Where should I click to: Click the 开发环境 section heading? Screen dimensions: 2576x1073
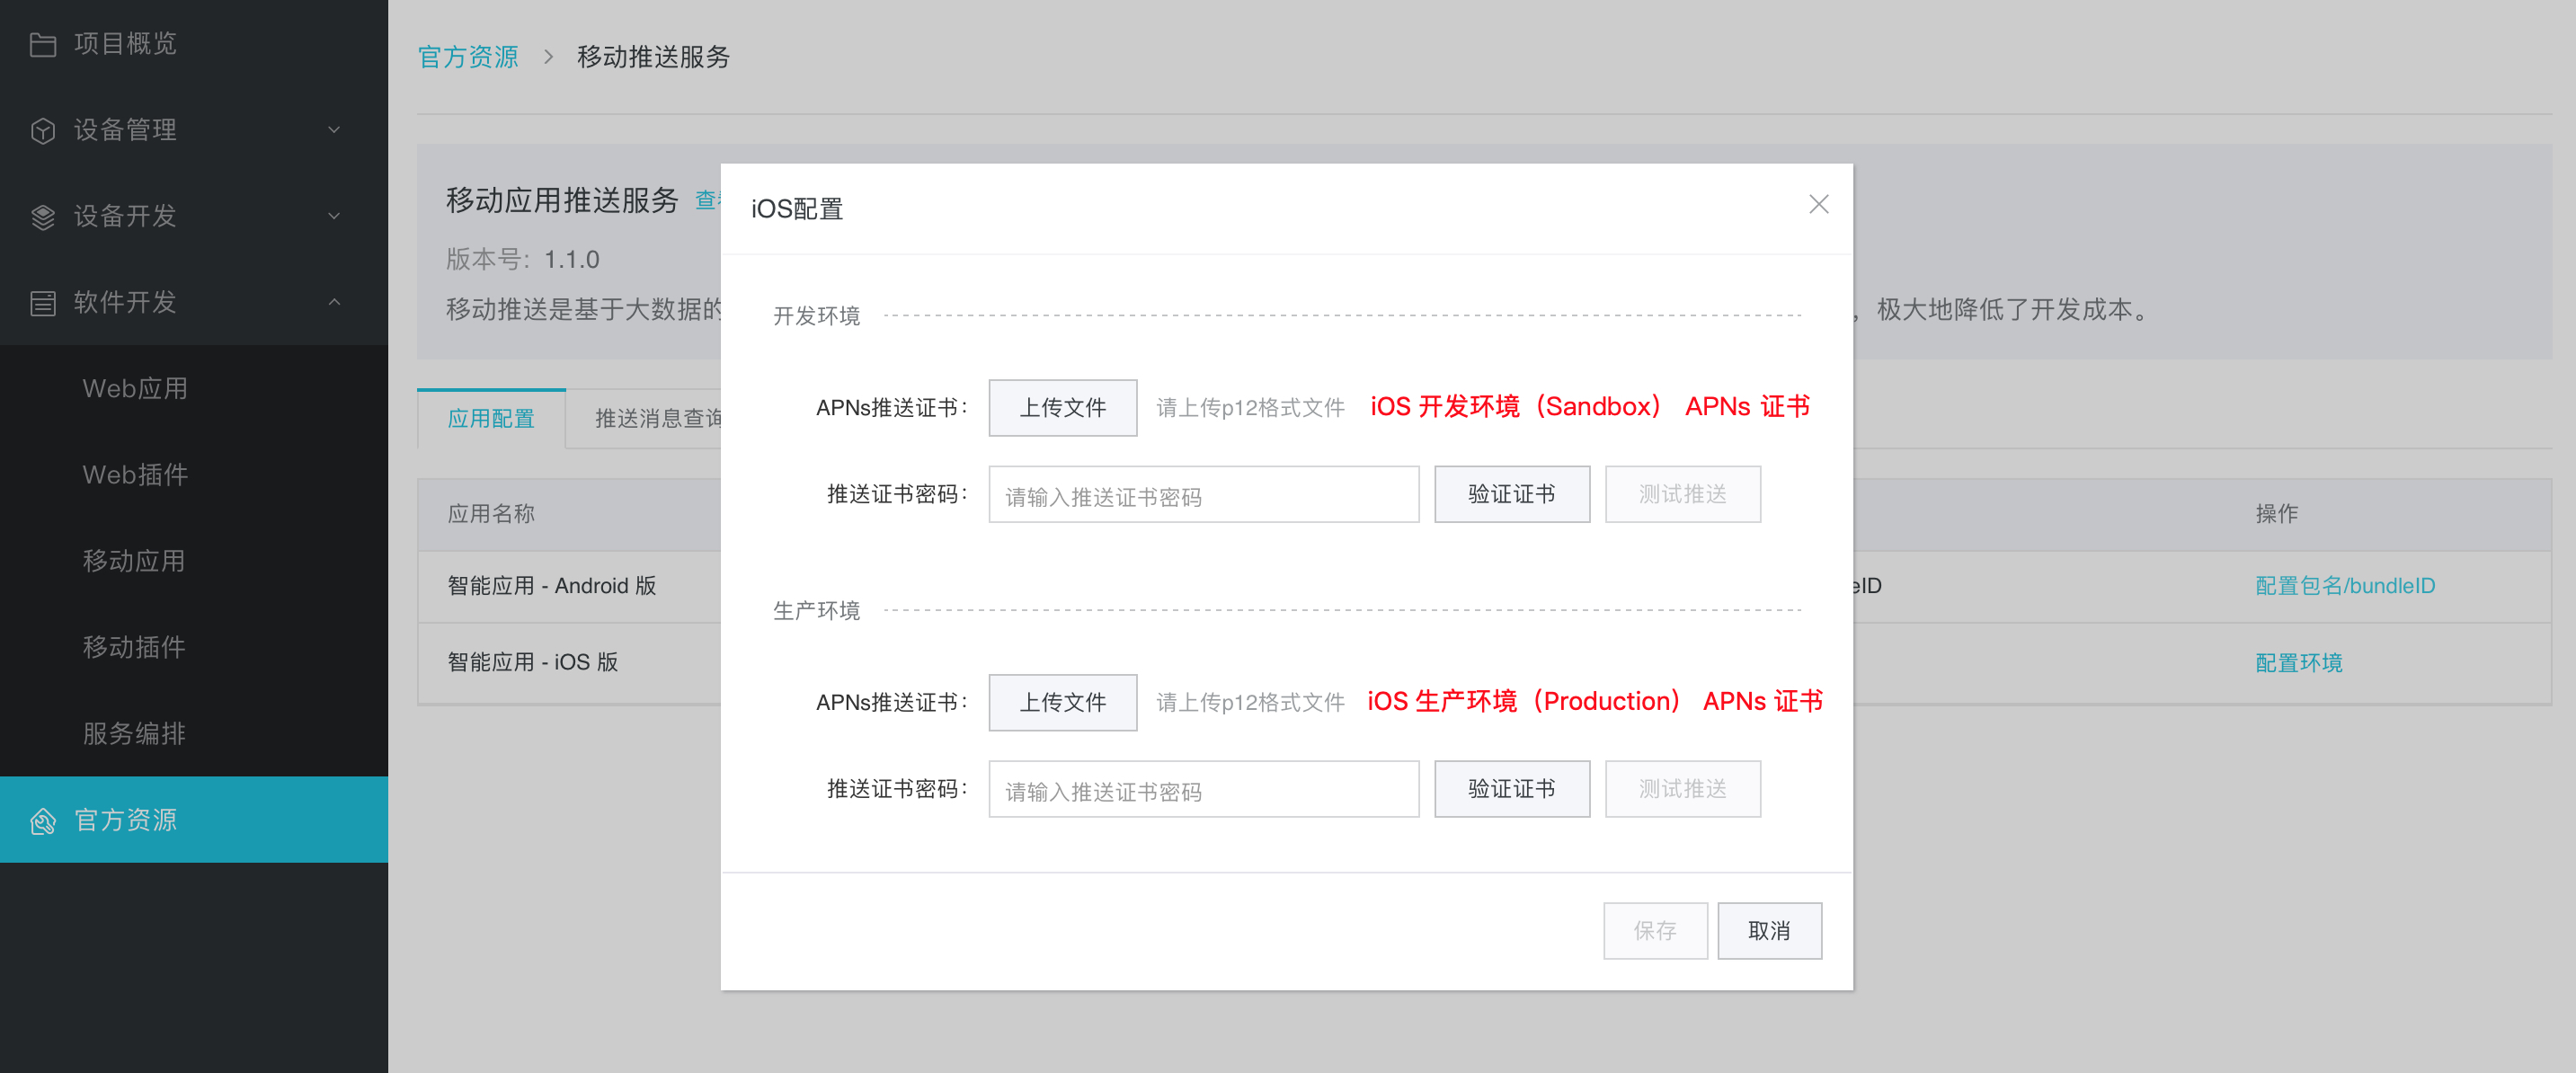(816, 316)
